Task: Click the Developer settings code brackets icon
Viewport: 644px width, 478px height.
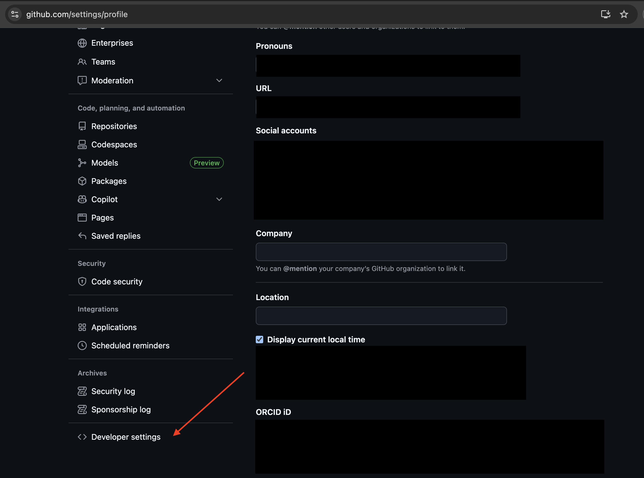Action: click(x=82, y=437)
